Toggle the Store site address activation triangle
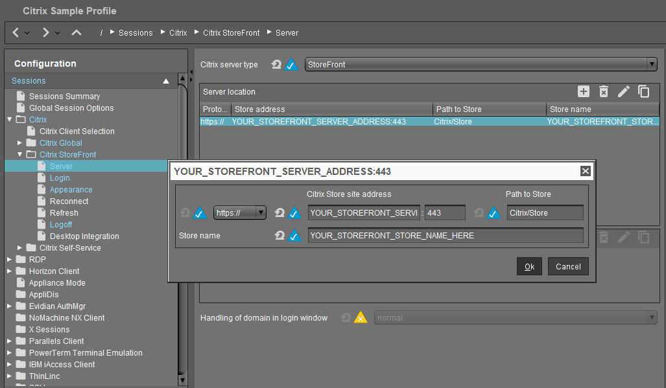The width and height of the screenshot is (666, 388). click(x=294, y=212)
